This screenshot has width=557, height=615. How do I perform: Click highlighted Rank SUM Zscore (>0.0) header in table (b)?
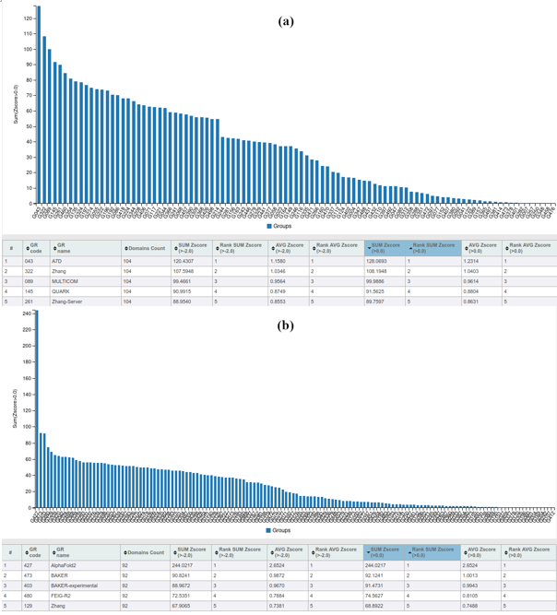coord(432,551)
